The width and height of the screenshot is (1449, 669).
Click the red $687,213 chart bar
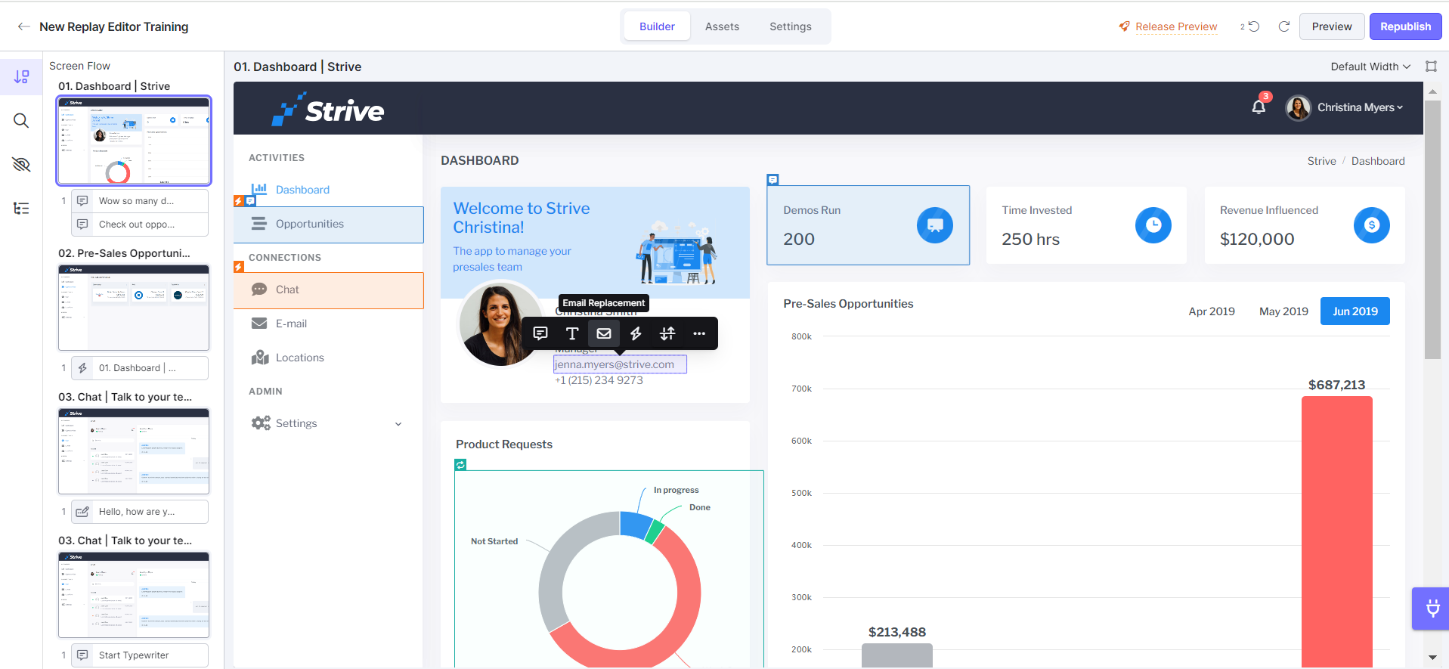(x=1336, y=532)
